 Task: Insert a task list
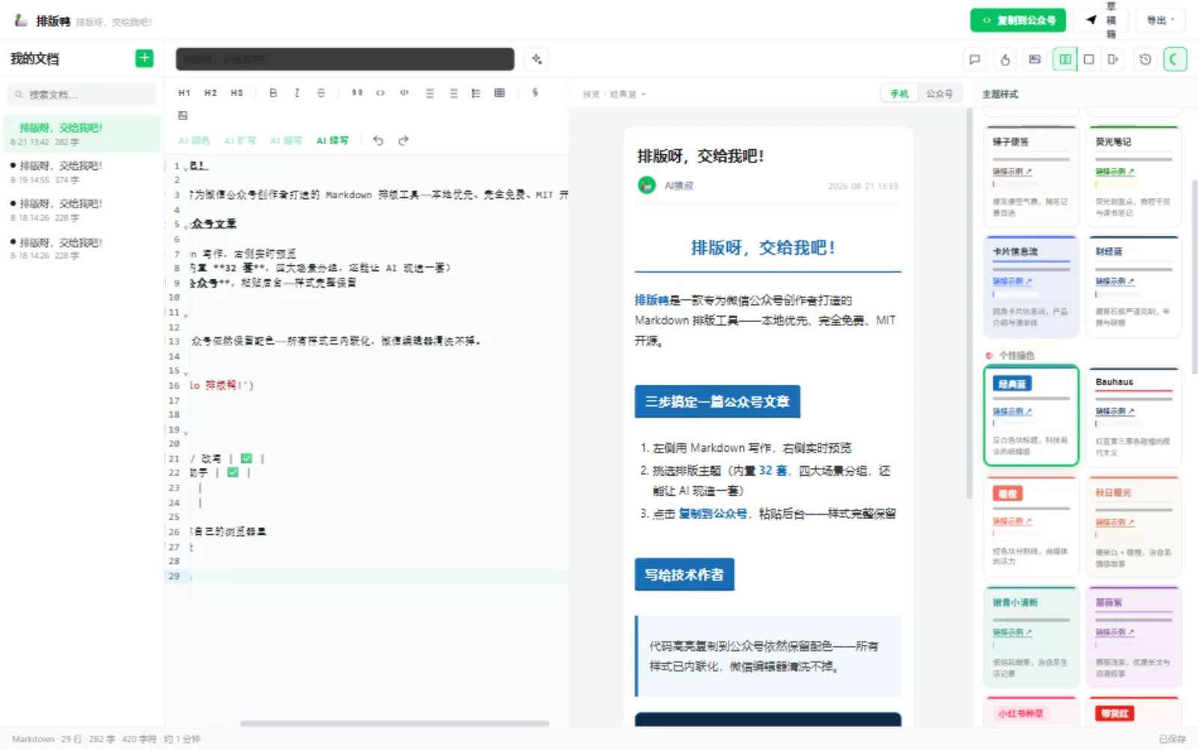click(x=475, y=93)
